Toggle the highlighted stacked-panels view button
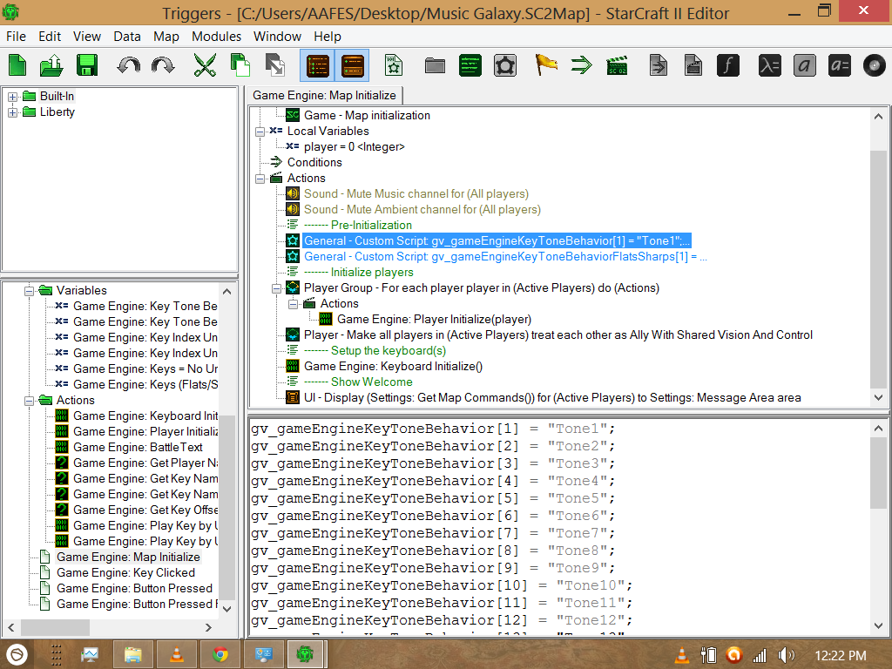Image resolution: width=892 pixels, height=669 pixels. [352, 64]
